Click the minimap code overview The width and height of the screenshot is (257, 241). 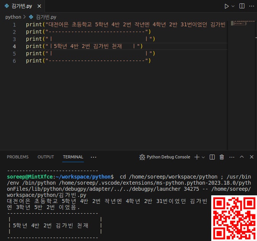(242, 24)
